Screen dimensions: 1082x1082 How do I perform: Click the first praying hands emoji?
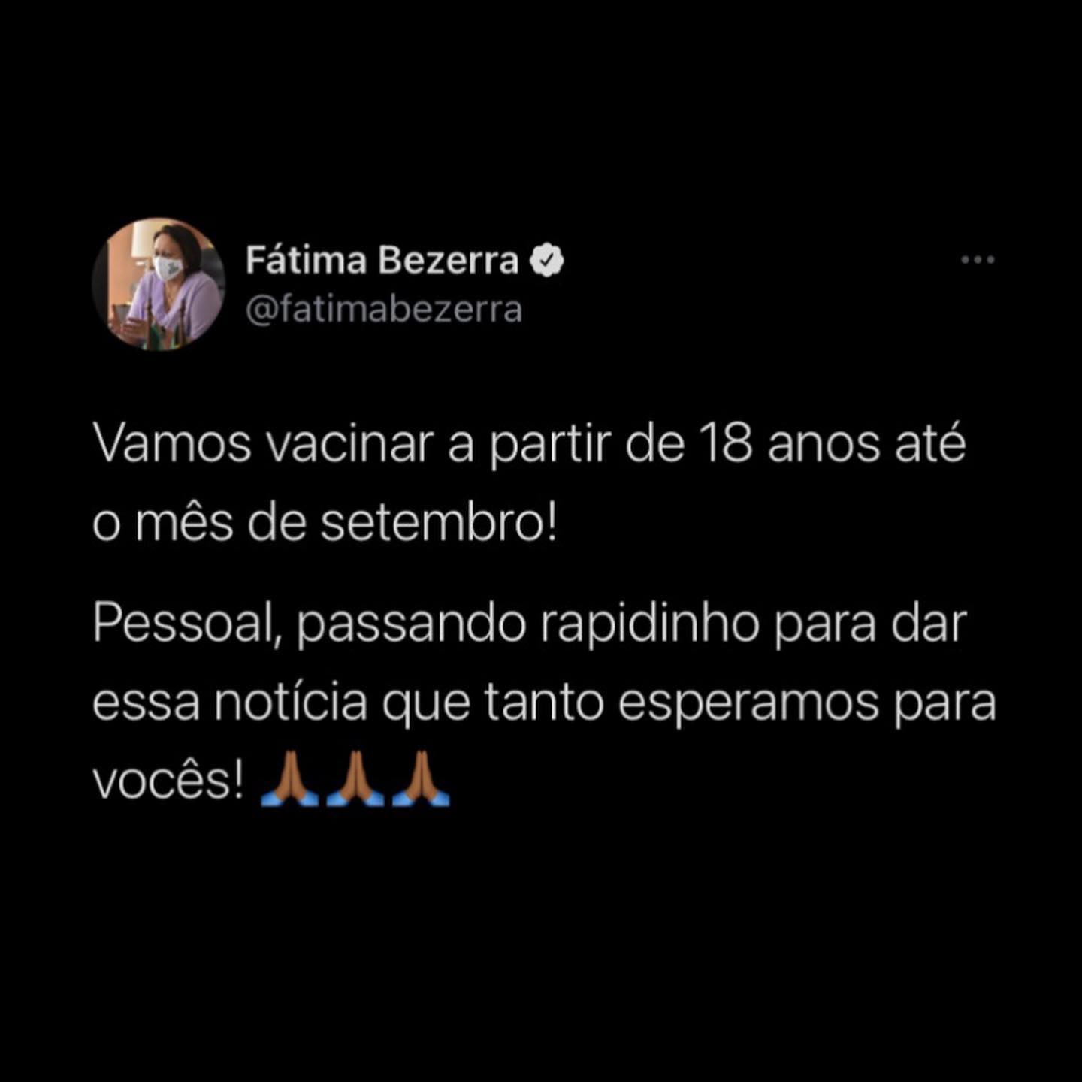[289, 779]
